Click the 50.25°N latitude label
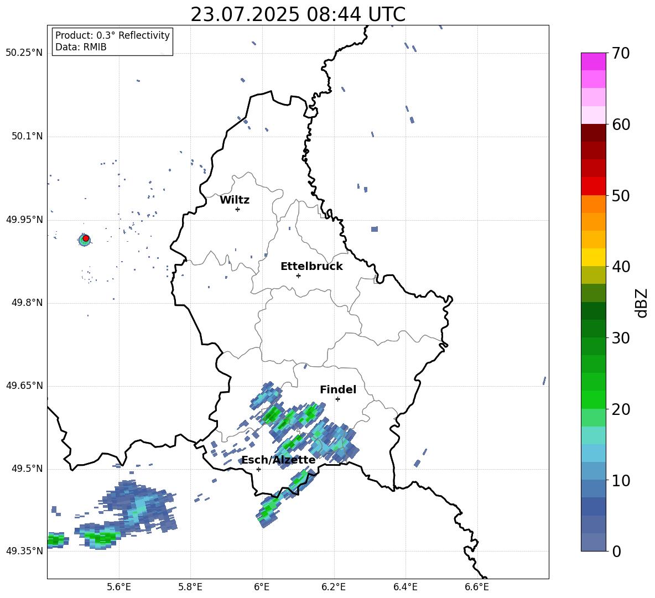 (24, 53)
